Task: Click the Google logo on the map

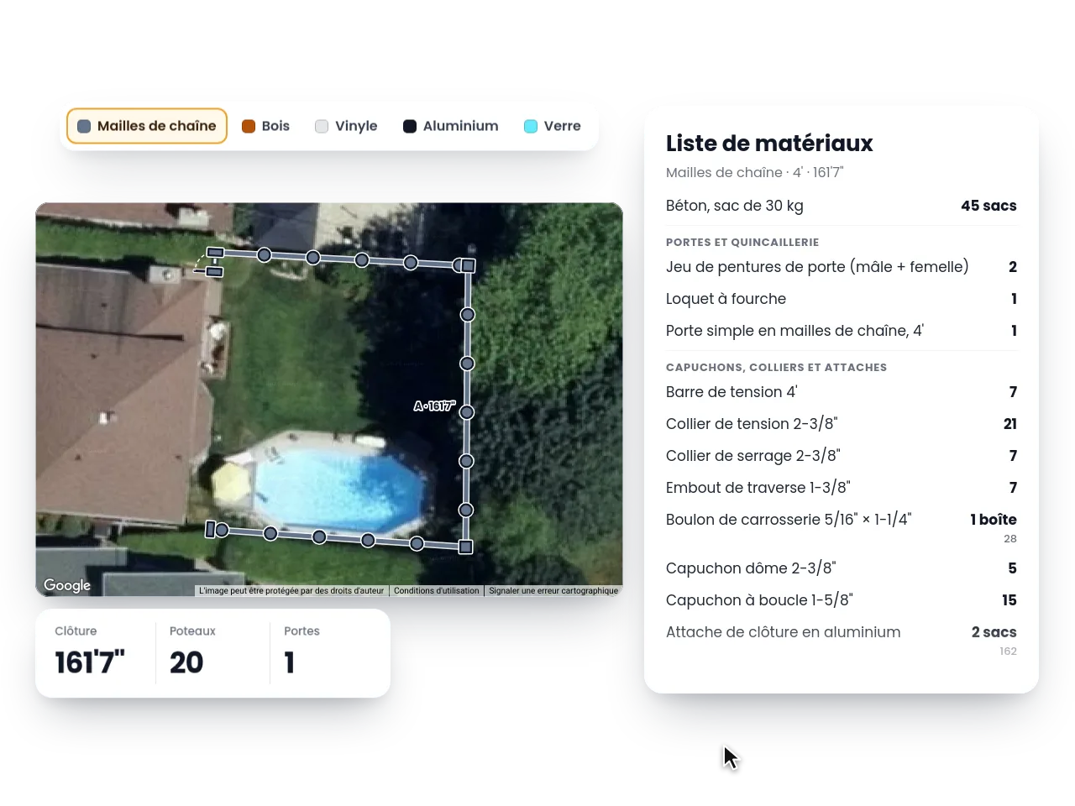Action: click(67, 585)
